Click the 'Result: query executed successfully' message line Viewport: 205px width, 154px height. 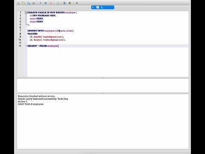click(43, 99)
